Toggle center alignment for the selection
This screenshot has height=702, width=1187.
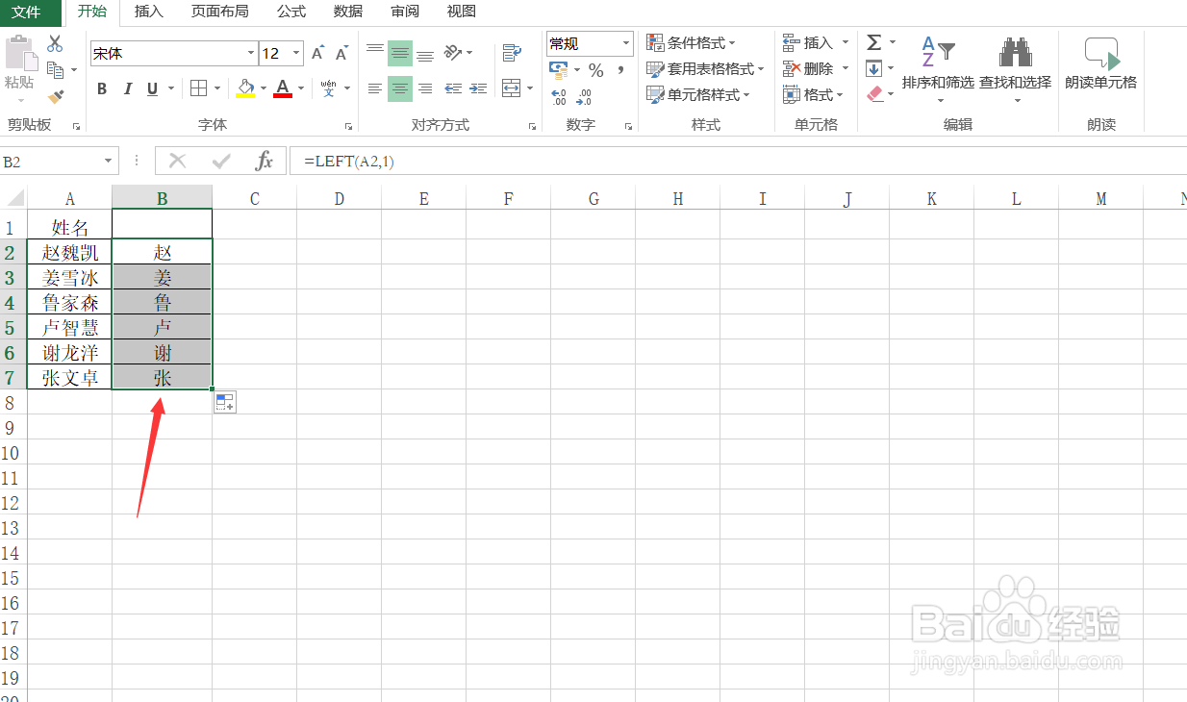(399, 88)
